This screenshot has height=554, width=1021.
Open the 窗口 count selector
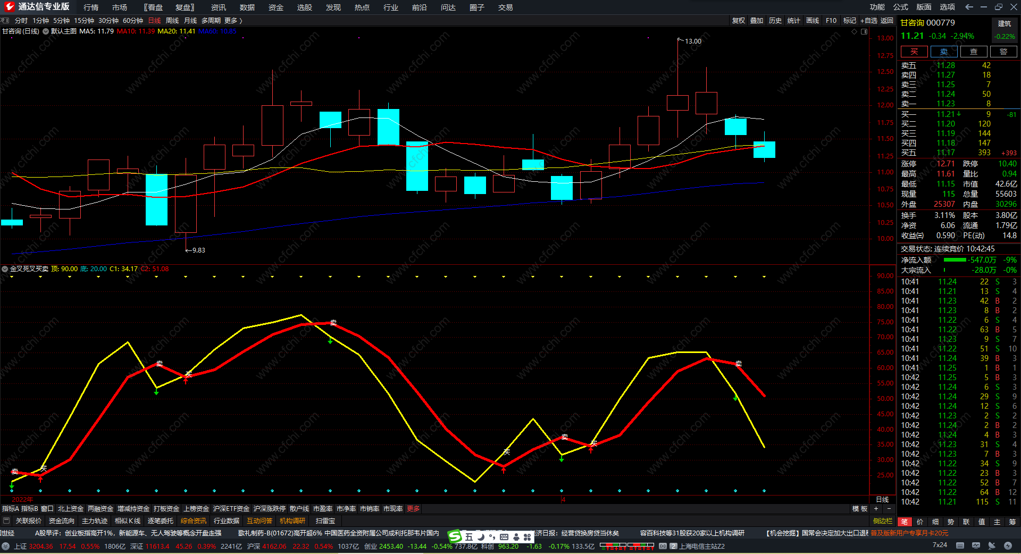(x=47, y=509)
